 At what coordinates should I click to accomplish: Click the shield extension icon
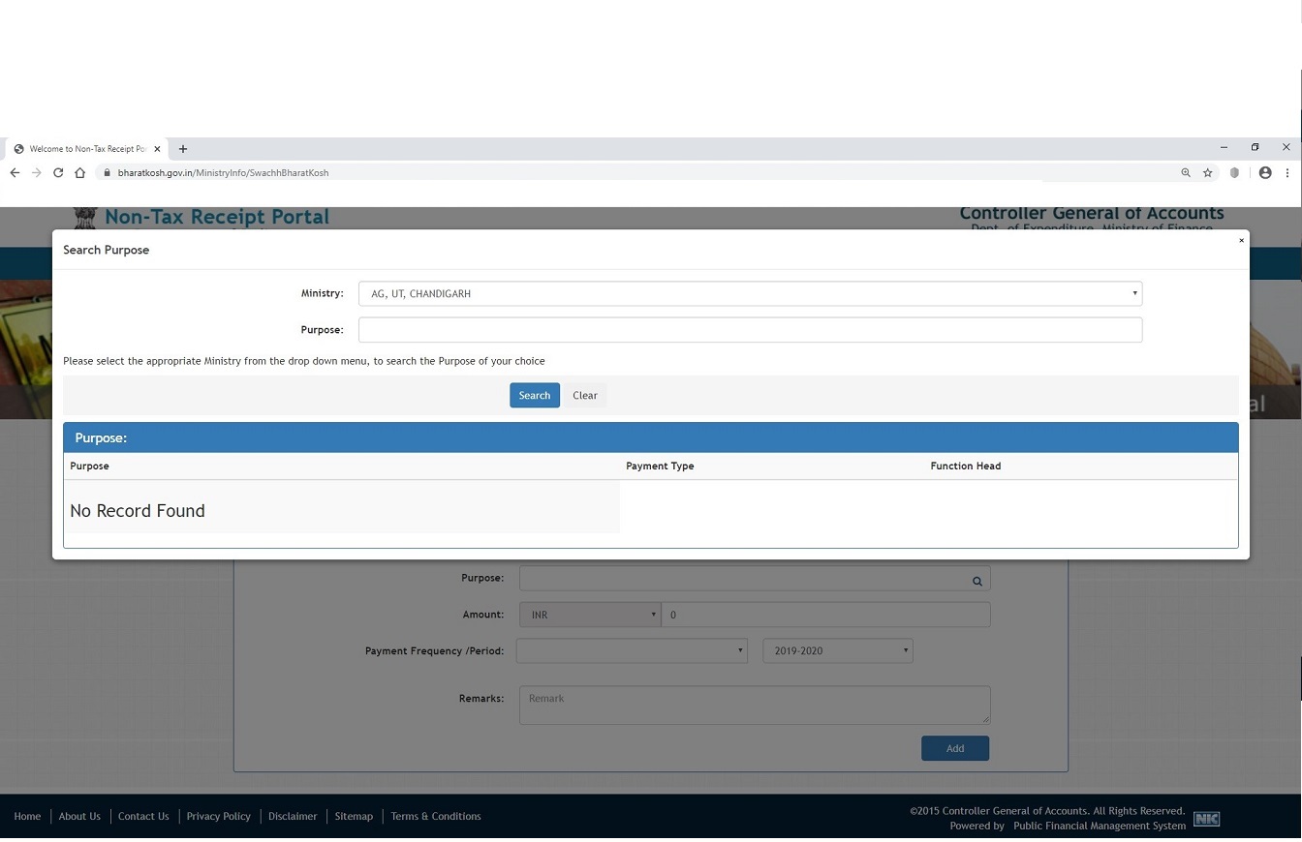(x=1234, y=172)
